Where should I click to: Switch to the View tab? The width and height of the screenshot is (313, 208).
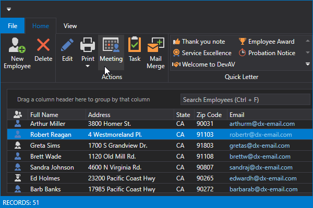coord(70,25)
